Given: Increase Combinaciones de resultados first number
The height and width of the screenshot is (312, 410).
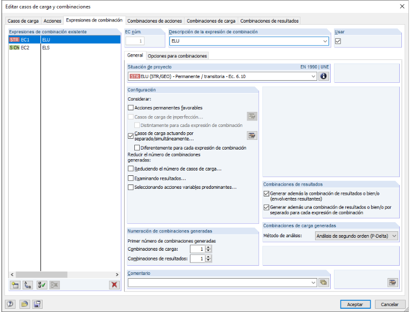Looking at the screenshot, I should coord(208,257).
